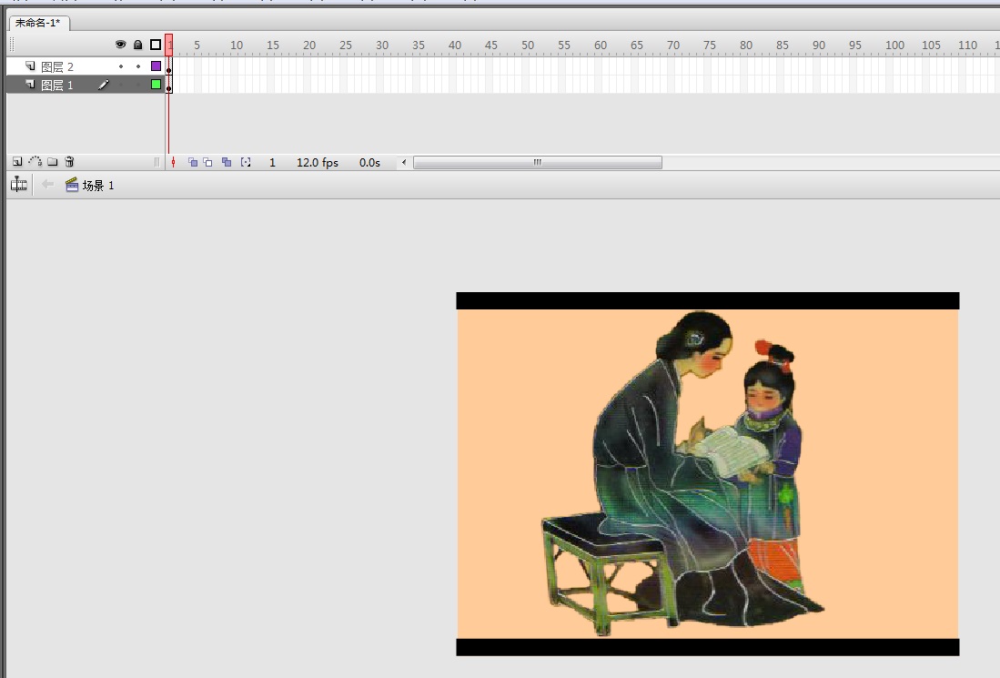This screenshot has height=678, width=1000.
Task: Click the timeline panel's dotted drag handle
Action: (12, 45)
